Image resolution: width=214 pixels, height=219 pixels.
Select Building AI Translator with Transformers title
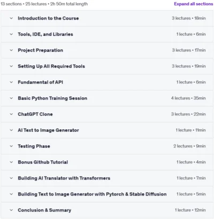pos(64,178)
